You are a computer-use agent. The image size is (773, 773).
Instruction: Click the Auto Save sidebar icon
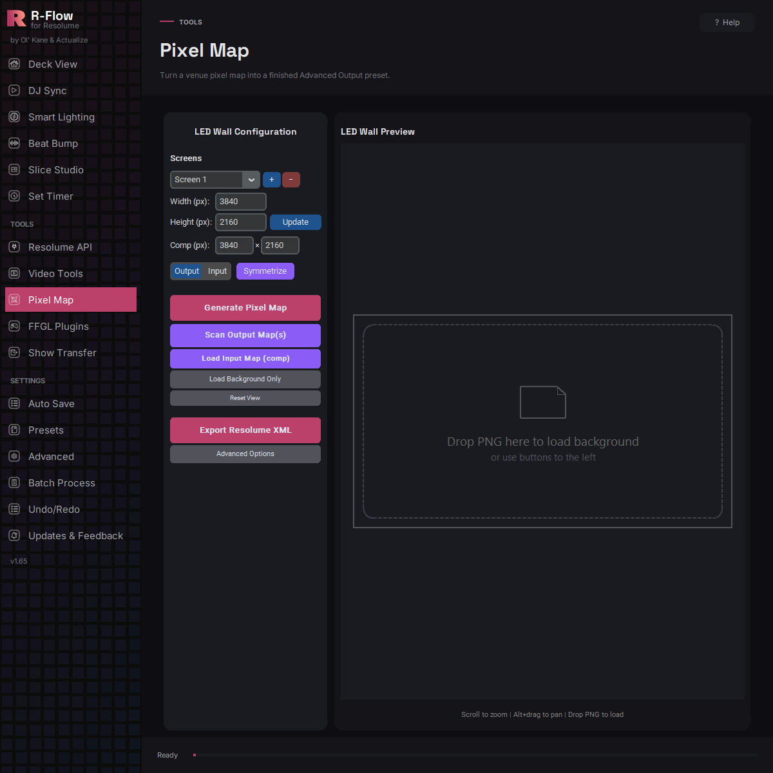coord(14,403)
